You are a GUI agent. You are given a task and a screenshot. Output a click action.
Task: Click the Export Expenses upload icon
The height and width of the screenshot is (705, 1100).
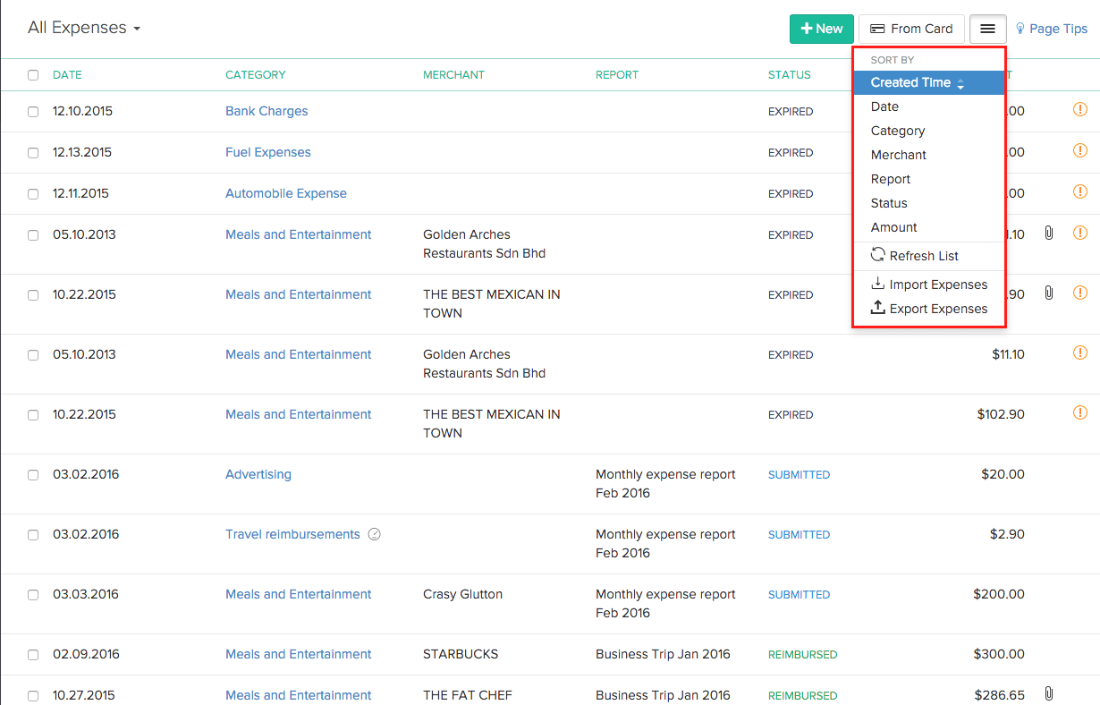pos(878,308)
